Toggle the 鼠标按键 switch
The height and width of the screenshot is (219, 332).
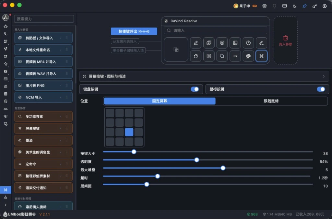(x=321, y=89)
